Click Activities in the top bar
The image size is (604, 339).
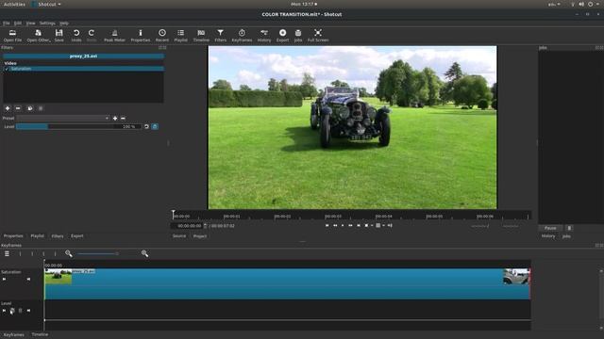click(14, 4)
